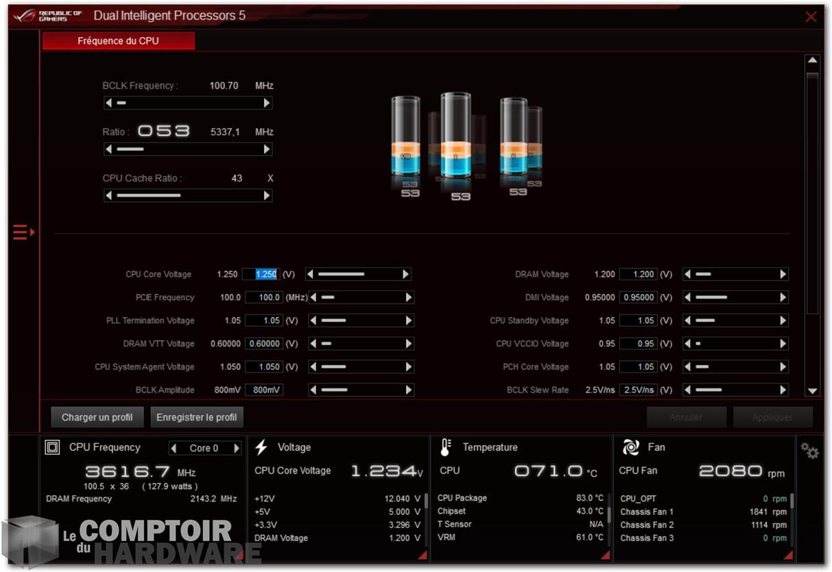
Task: Expand the Fan panel corner triangle
Action: point(788,556)
